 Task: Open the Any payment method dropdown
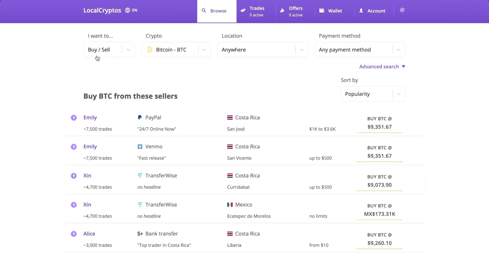(x=360, y=50)
